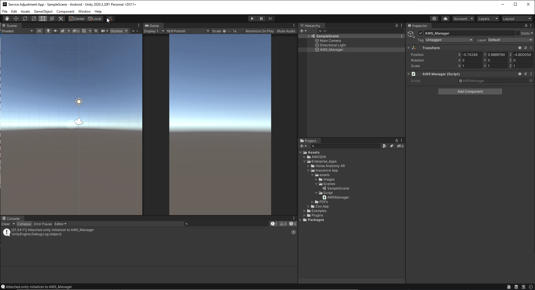The height and width of the screenshot is (290, 535).
Task: Toggle hidden objects visibility in Scene
Action: tap(76, 31)
